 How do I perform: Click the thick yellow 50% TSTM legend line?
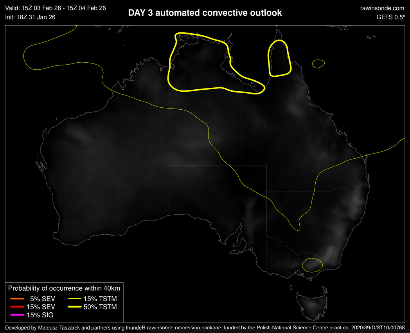pyautogui.click(x=74, y=307)
